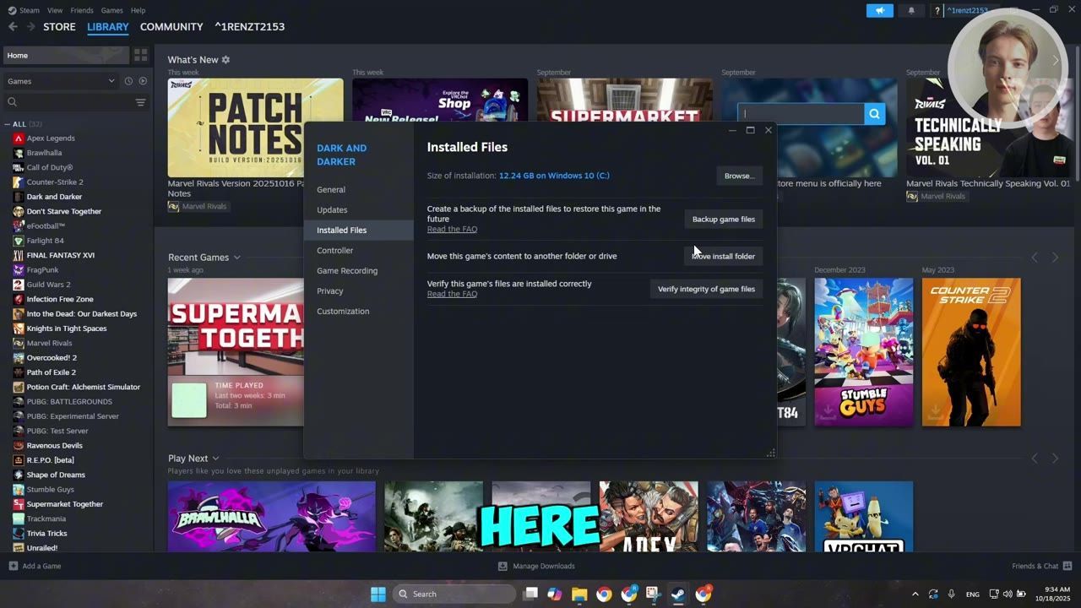Open Task View on the taskbar
This screenshot has height=608, width=1081.
tap(530, 594)
